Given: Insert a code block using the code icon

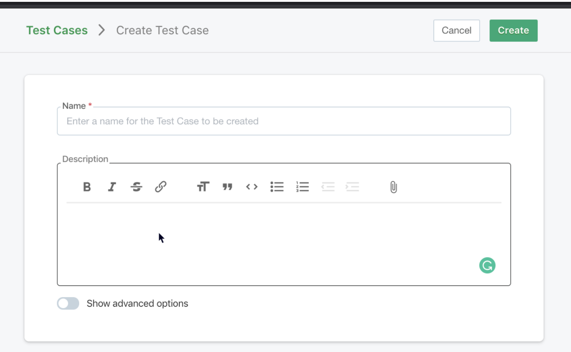Looking at the screenshot, I should point(251,187).
